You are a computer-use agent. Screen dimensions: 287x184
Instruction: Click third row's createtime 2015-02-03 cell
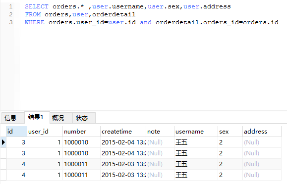click(x=123, y=164)
